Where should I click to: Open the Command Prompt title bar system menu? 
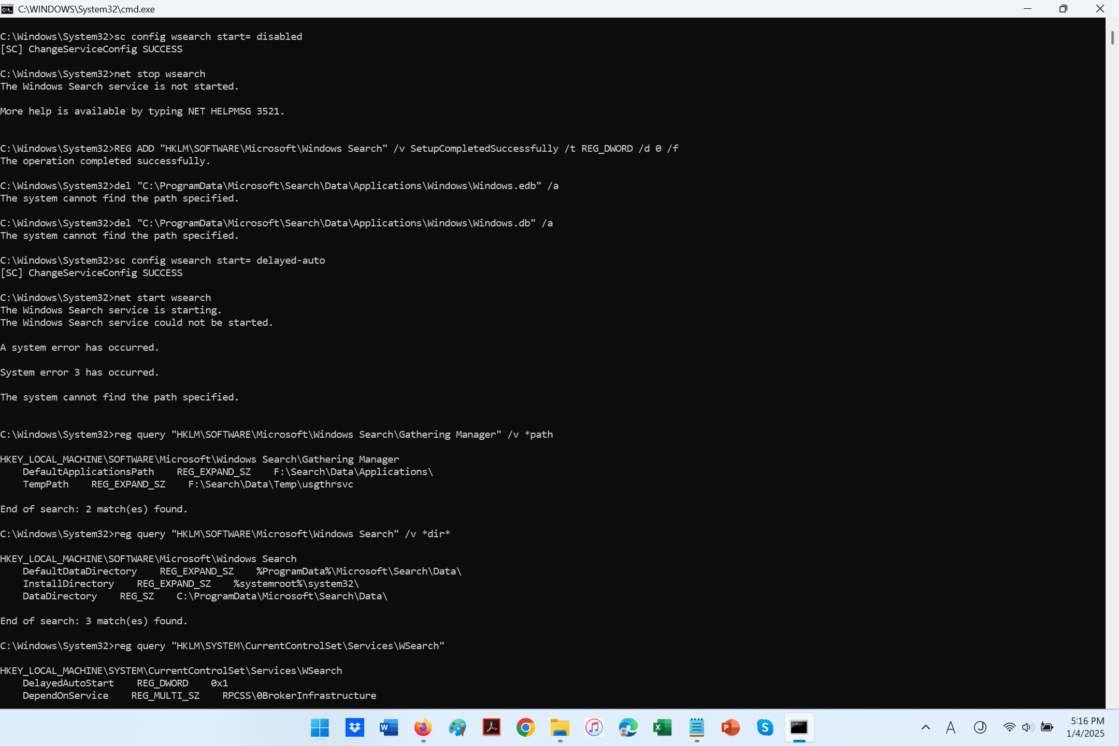[x=7, y=9]
